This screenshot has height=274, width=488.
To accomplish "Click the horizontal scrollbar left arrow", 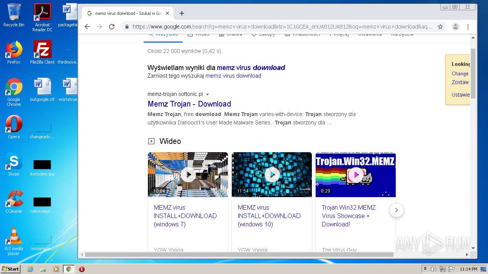I will click(x=82, y=254).
